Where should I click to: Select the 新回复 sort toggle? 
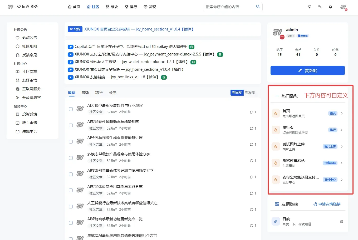pos(237,93)
